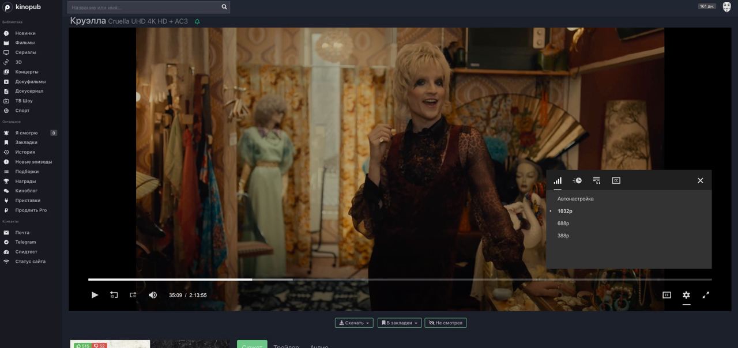738x348 pixels.
Task: Toggle the notification bell next to Cruella title
Action: (197, 22)
